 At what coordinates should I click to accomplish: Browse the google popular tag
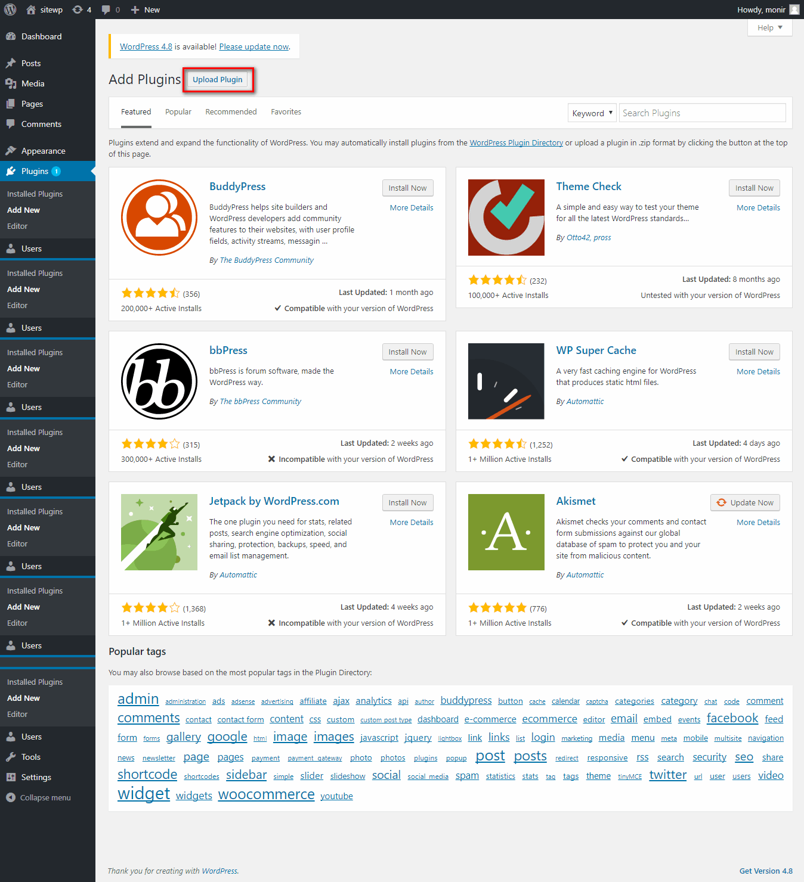coord(227,737)
